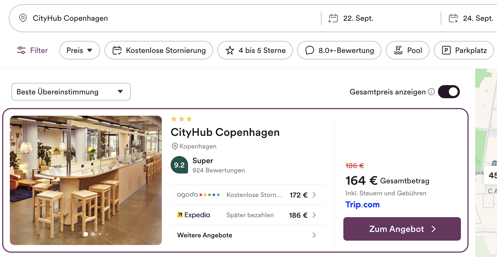Image resolution: width=497 pixels, height=257 pixels.
Task: Click the Filter sliders icon
Action: [21, 50]
